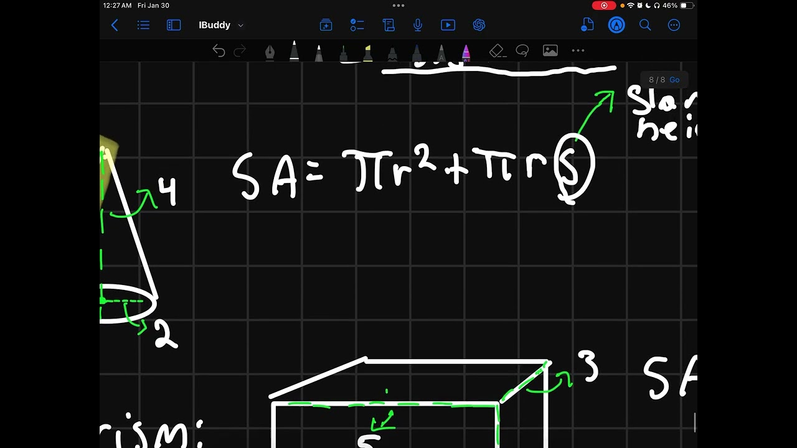Image resolution: width=797 pixels, height=448 pixels.
Task: Select the purple-pink gradient pen tool
Action: pyautogui.click(x=466, y=52)
